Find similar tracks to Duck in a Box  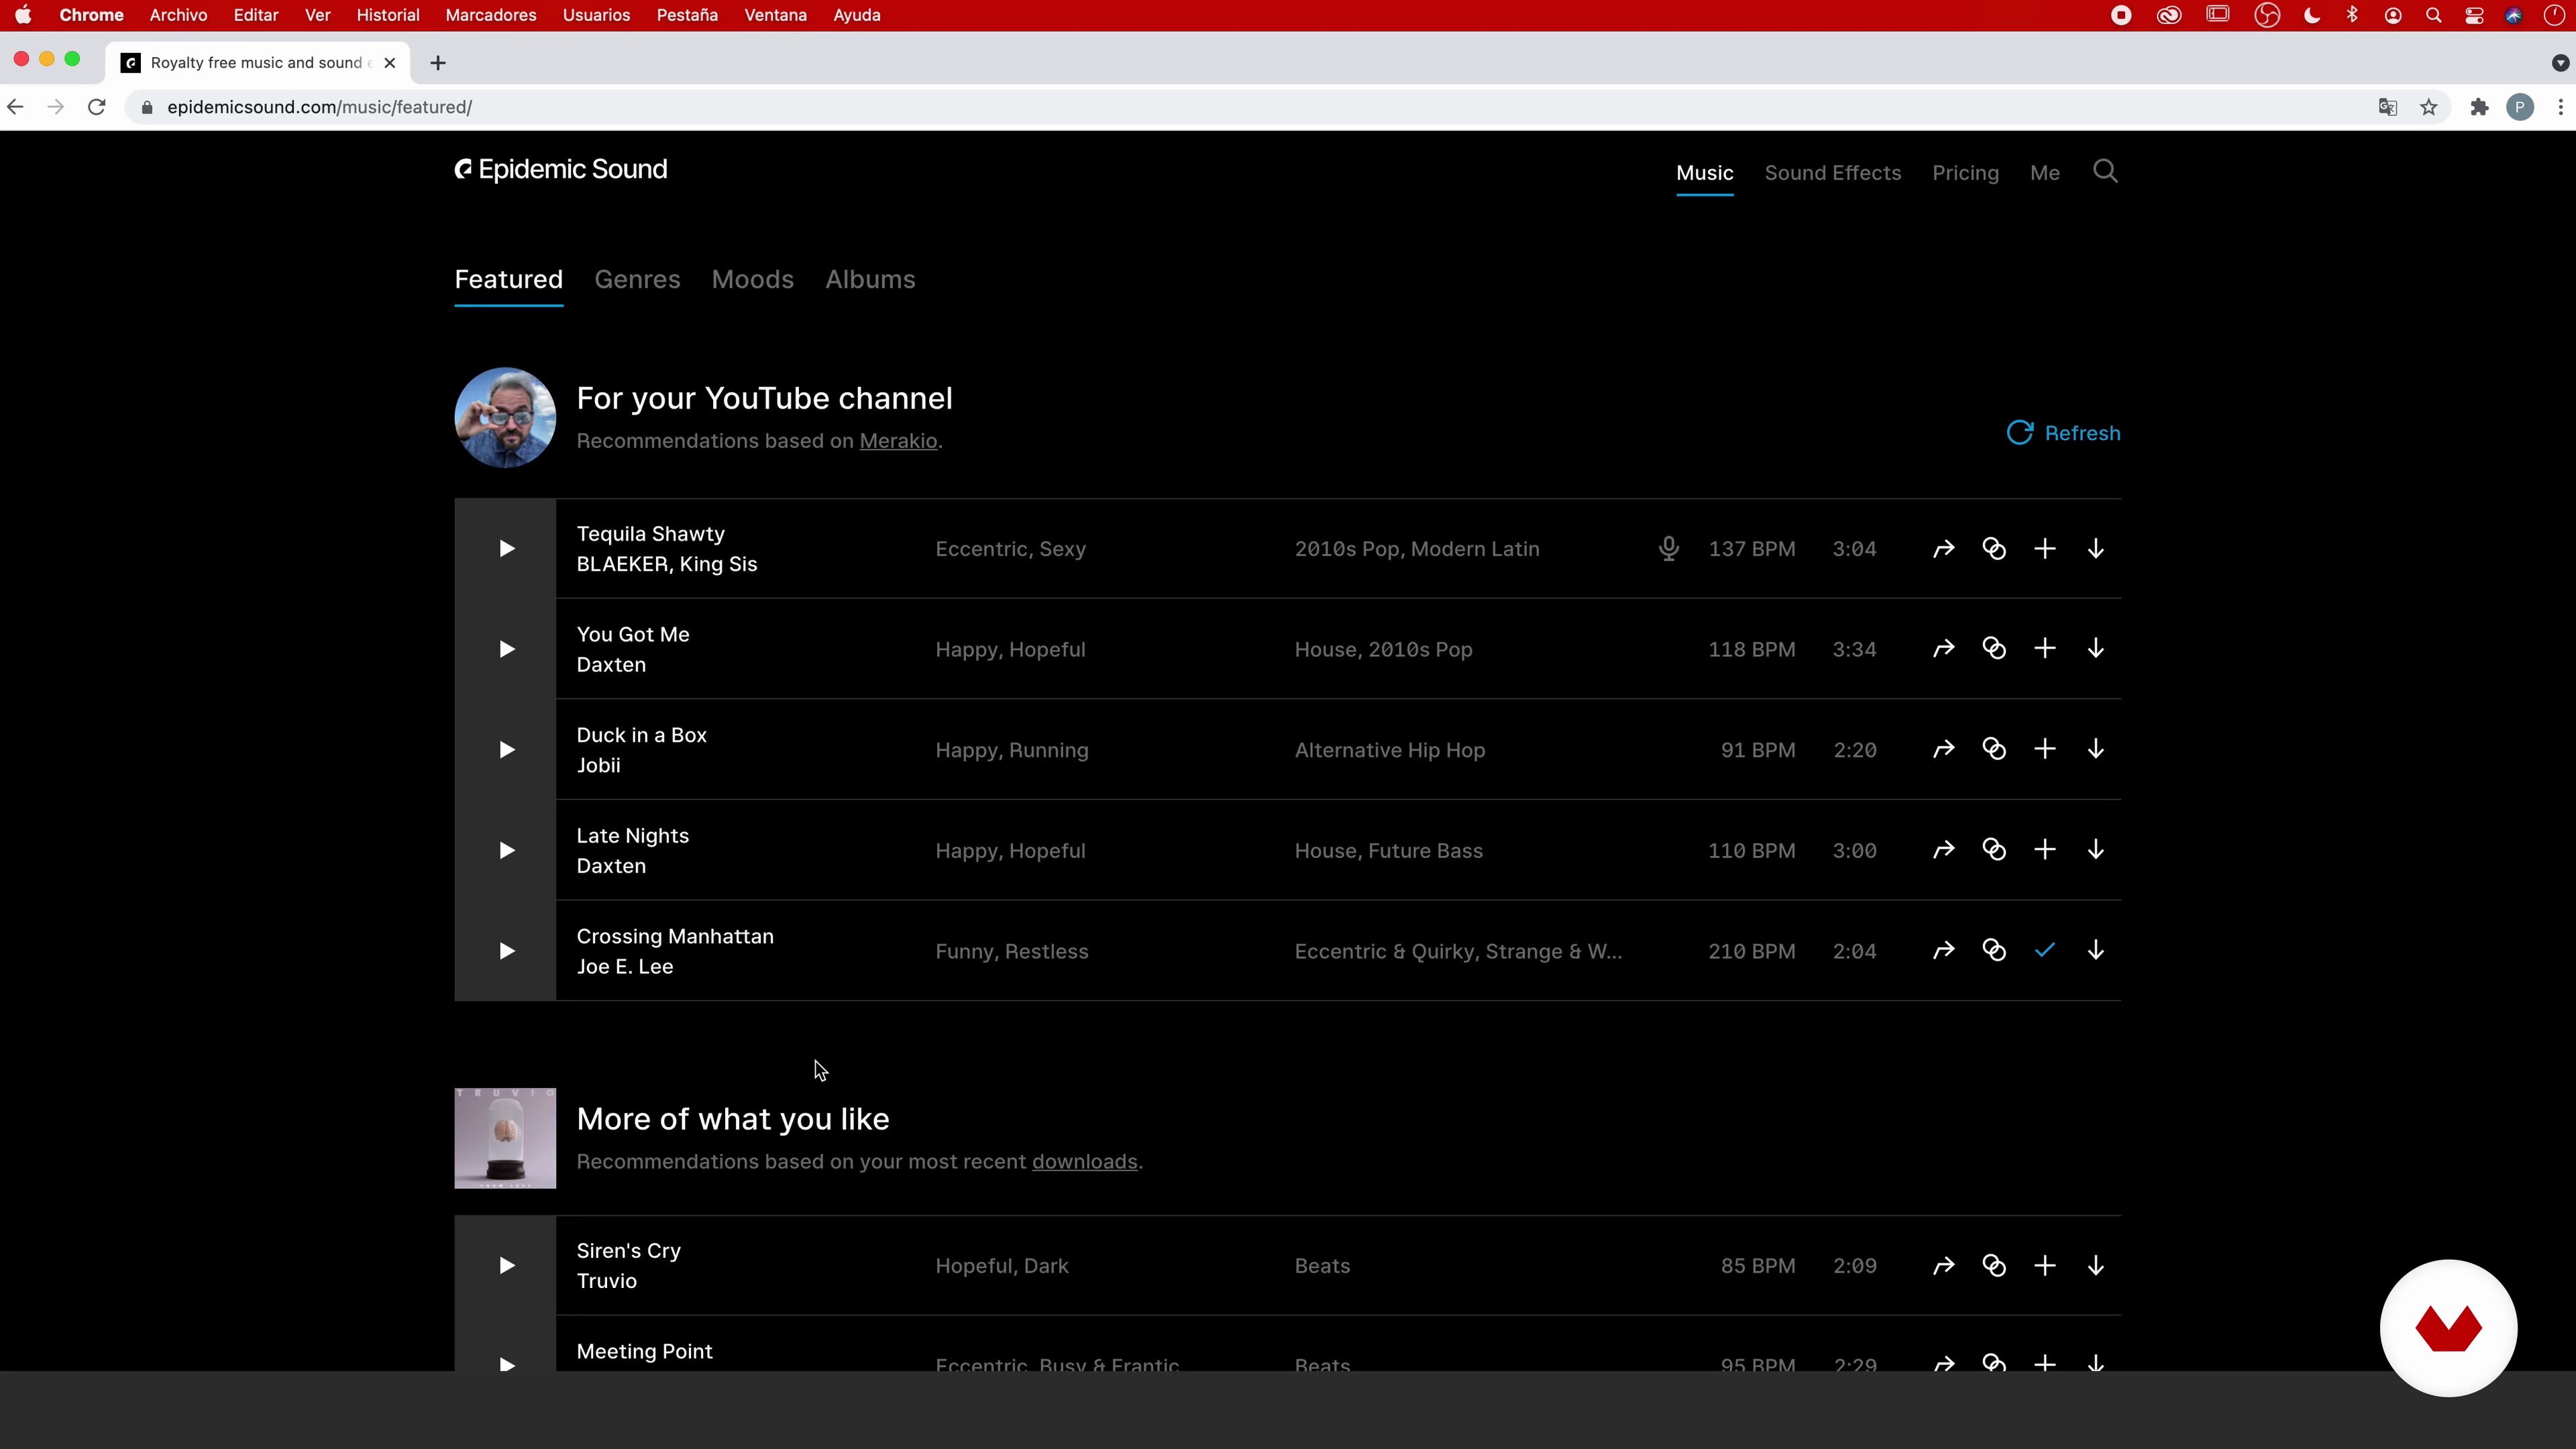coord(1994,749)
